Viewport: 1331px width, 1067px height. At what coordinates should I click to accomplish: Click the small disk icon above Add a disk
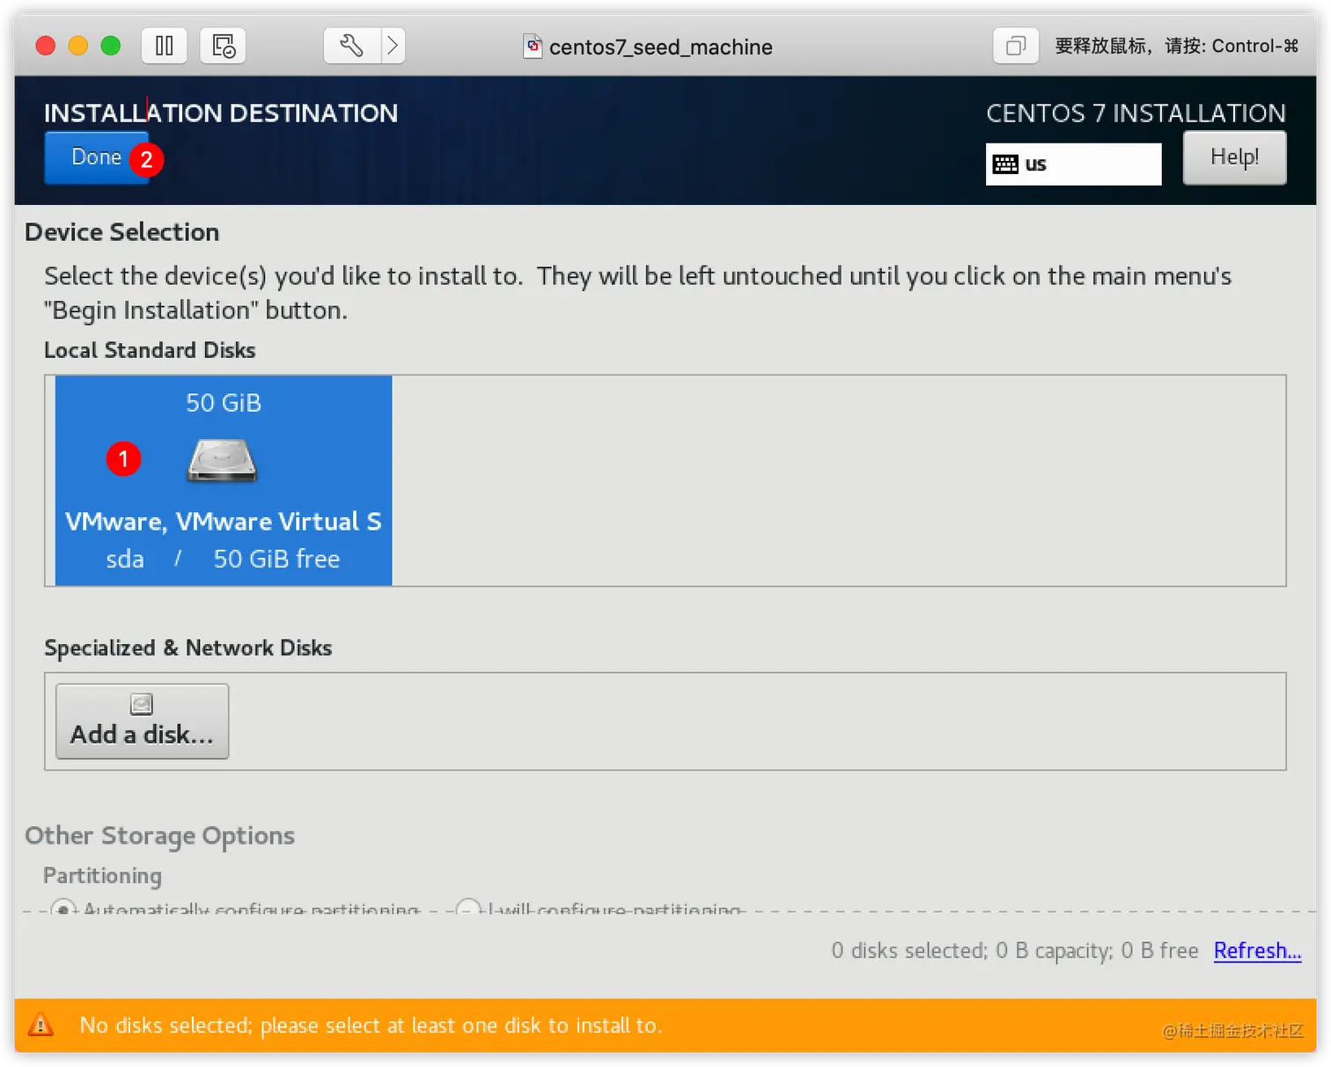[x=142, y=704]
